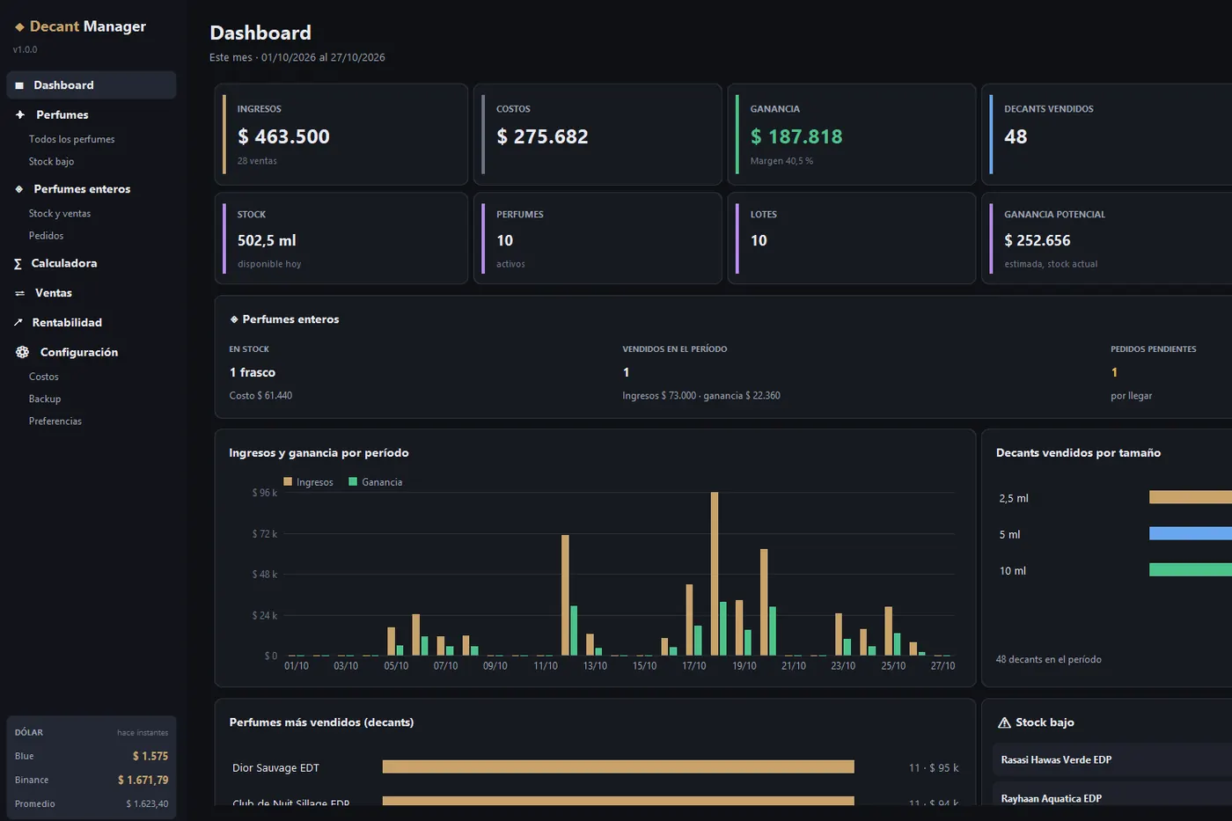The image size is (1232, 821).
Task: Click the Ingresos legend color swatch
Action: pyautogui.click(x=288, y=482)
